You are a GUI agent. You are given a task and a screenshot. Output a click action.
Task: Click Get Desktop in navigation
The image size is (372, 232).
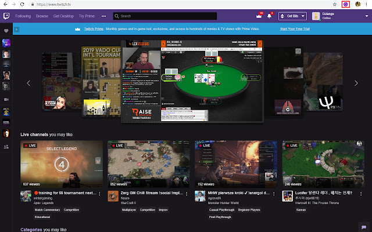63,16
